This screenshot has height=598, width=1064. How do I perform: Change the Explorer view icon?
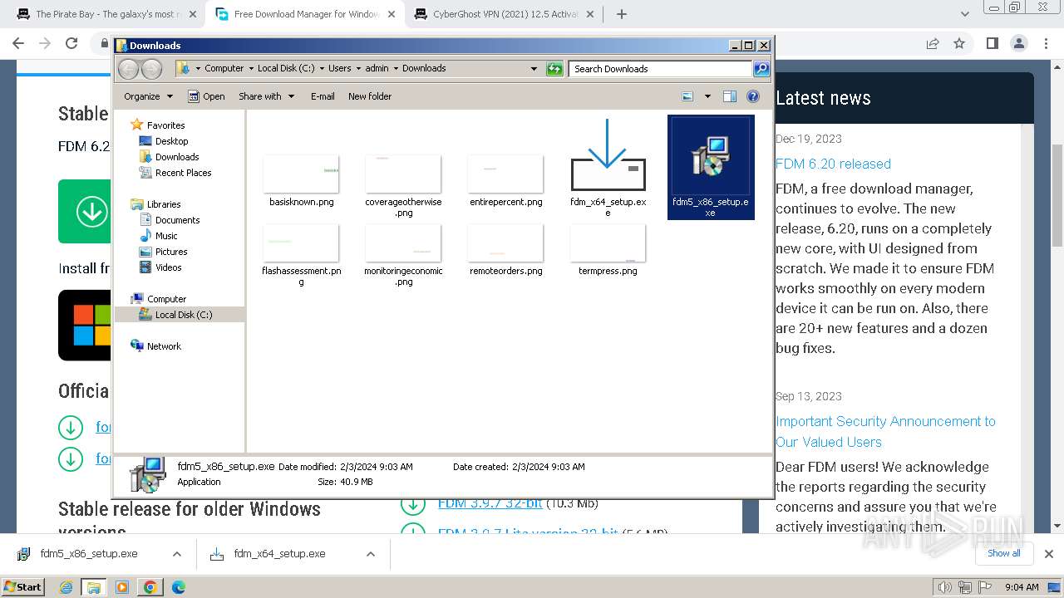pos(687,96)
